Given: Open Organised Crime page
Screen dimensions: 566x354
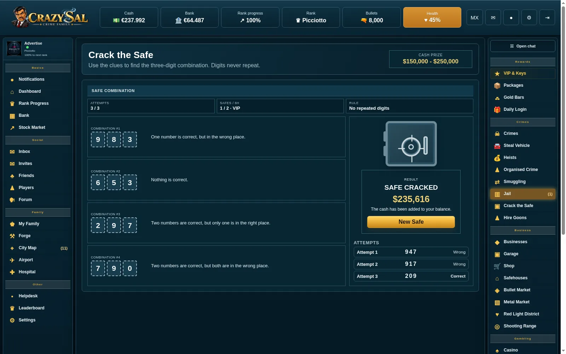Looking at the screenshot, I should (x=522, y=170).
